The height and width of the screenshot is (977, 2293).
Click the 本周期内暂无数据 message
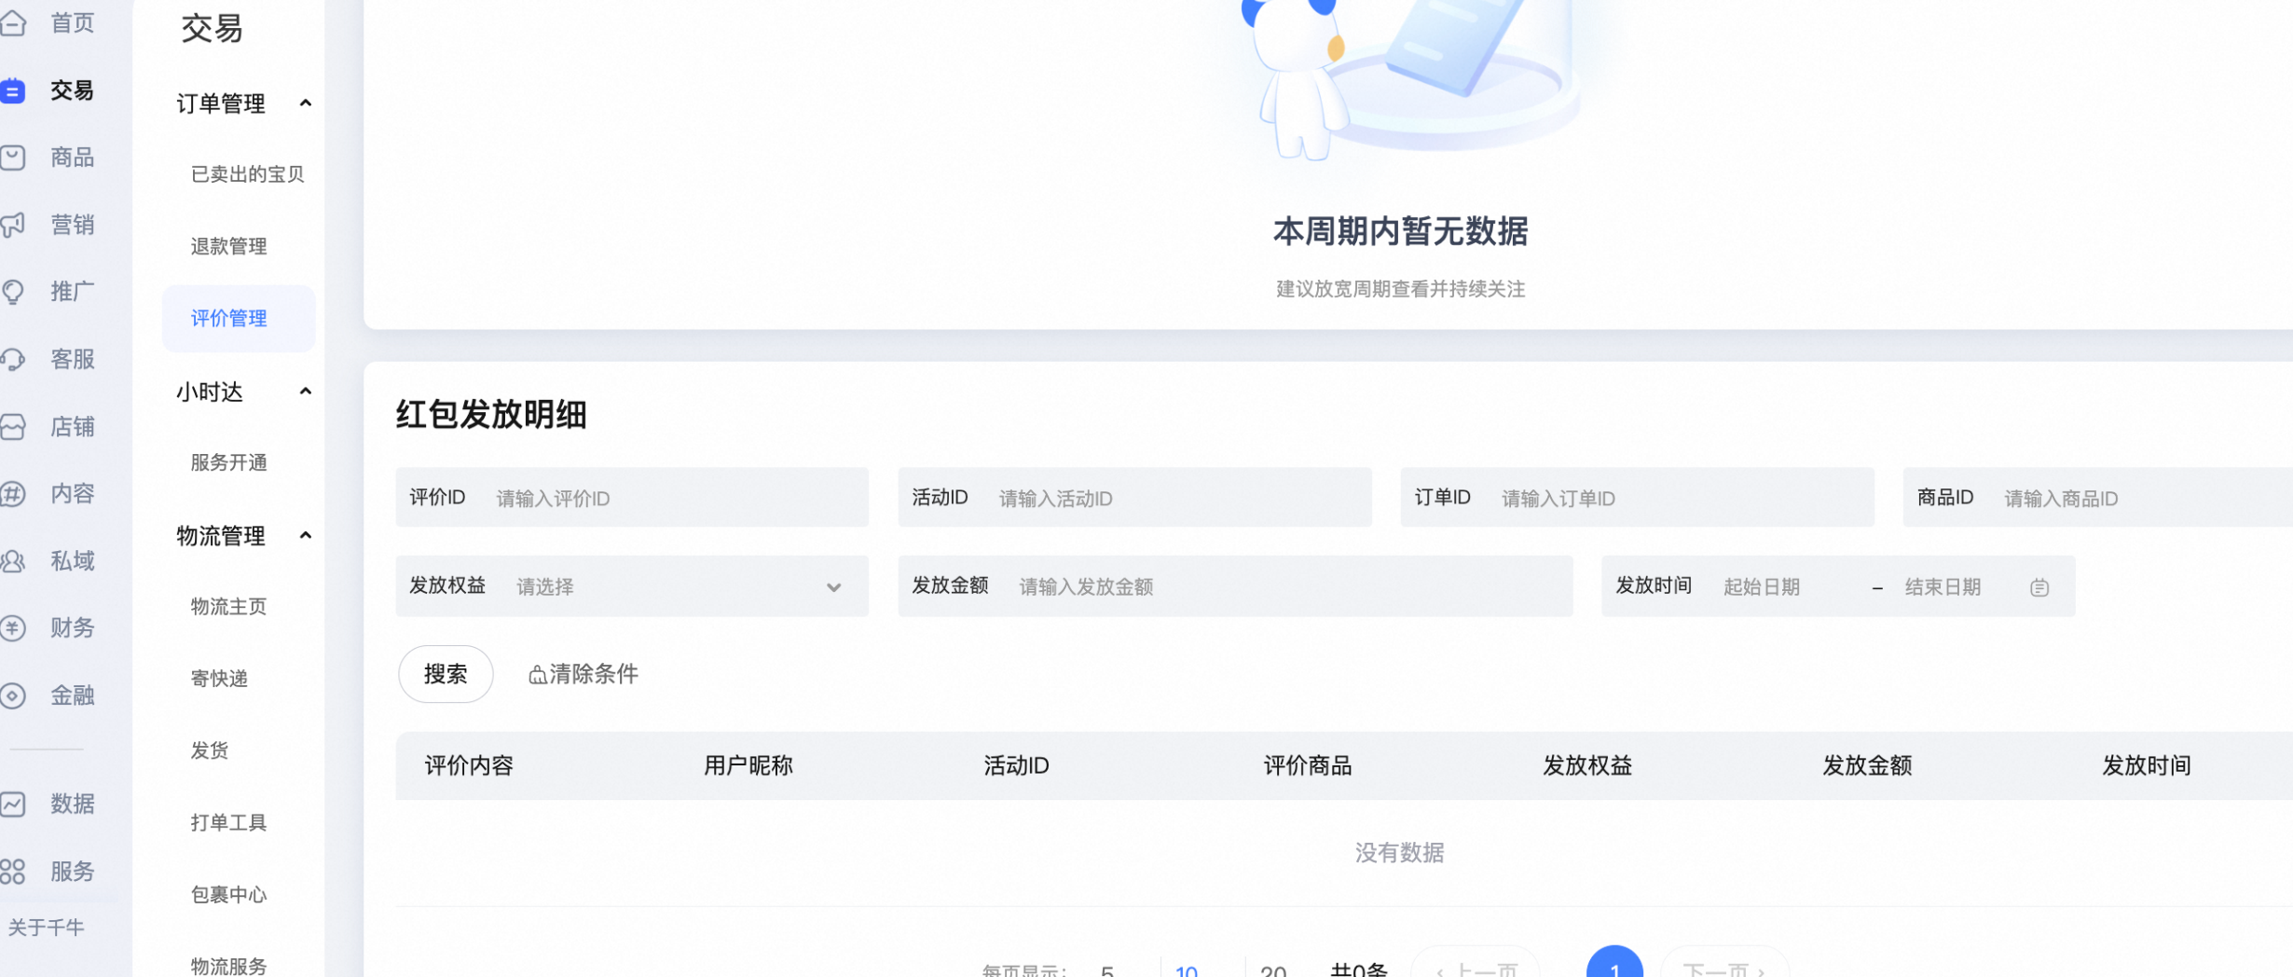[1400, 231]
